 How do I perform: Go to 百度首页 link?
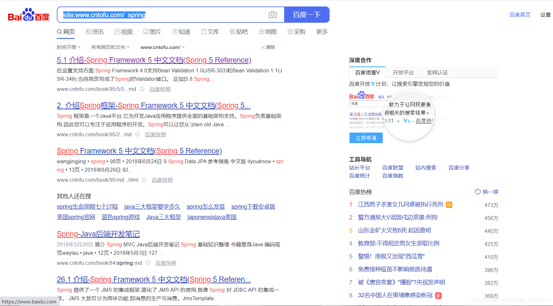tap(520, 15)
